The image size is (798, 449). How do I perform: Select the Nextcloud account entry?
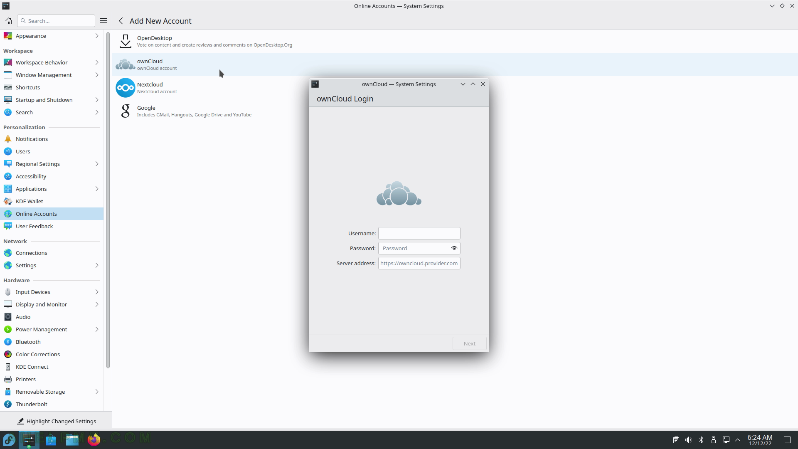point(455,88)
